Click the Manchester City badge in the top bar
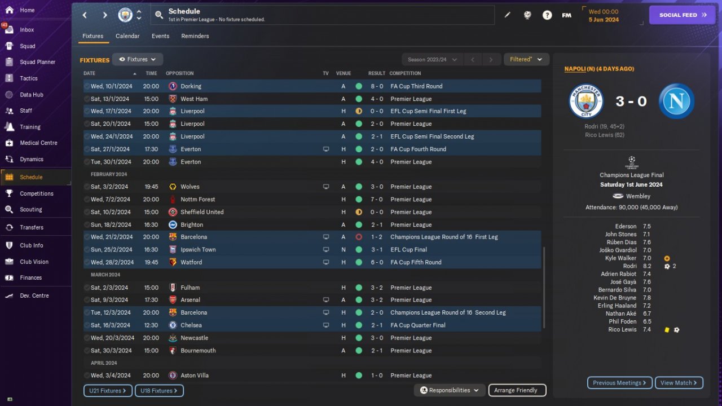The height and width of the screenshot is (406, 722). click(x=125, y=15)
